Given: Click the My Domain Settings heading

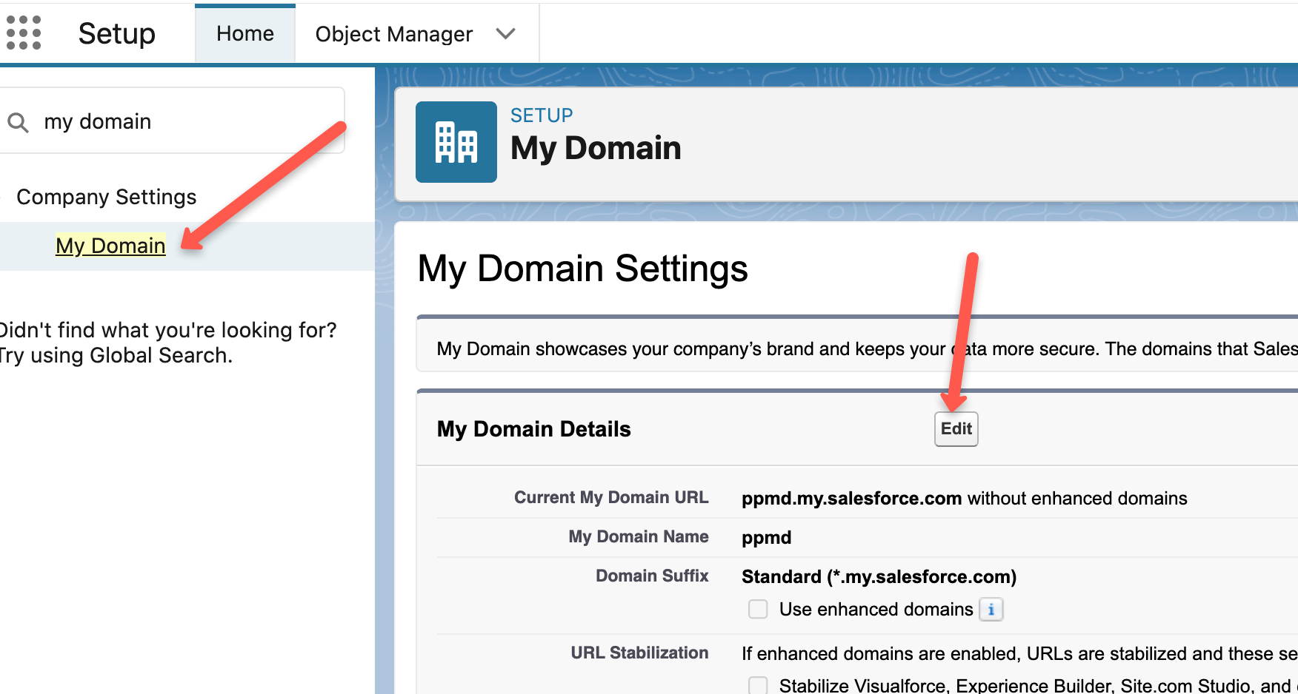Looking at the screenshot, I should [x=582, y=269].
